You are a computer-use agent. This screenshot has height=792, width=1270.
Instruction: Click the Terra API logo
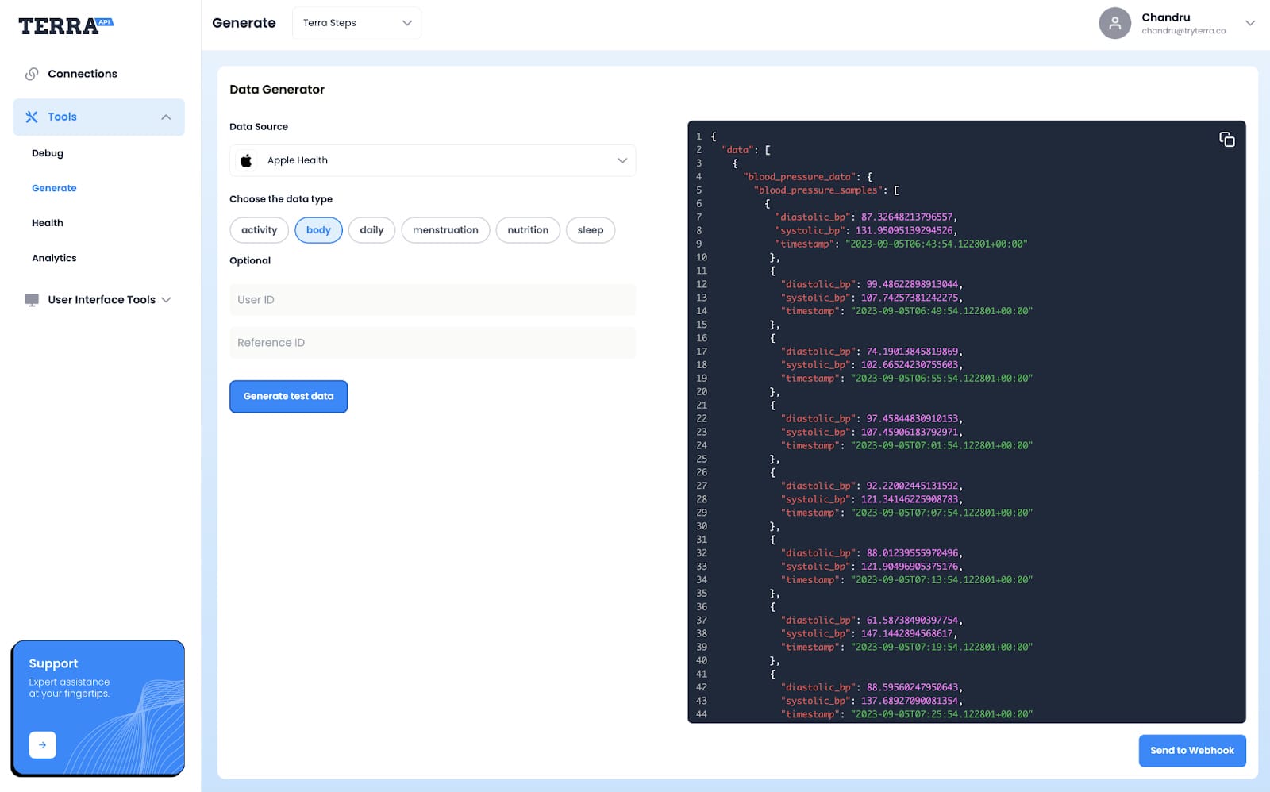[x=63, y=25]
